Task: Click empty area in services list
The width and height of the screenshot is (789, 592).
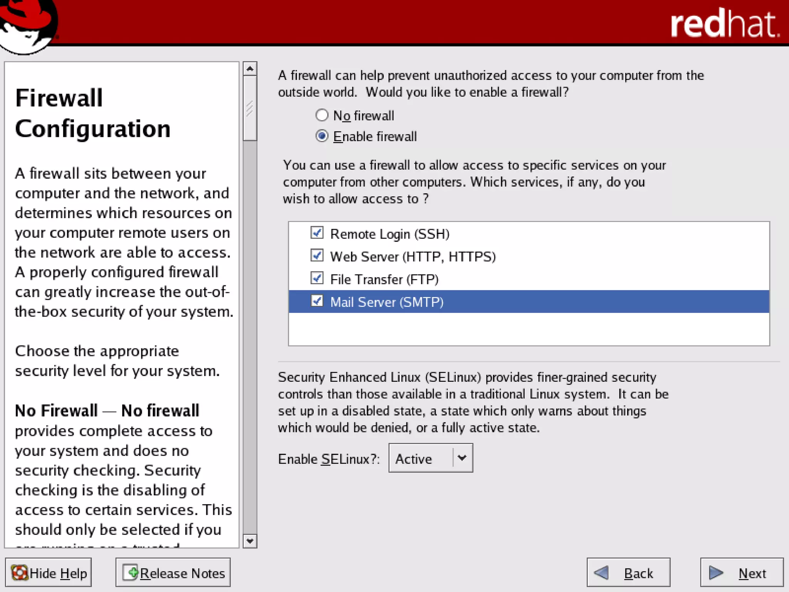Action: [x=528, y=329]
